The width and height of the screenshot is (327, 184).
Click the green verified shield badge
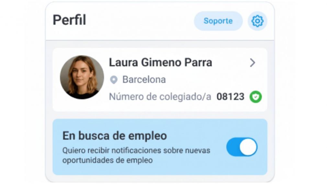click(x=256, y=97)
